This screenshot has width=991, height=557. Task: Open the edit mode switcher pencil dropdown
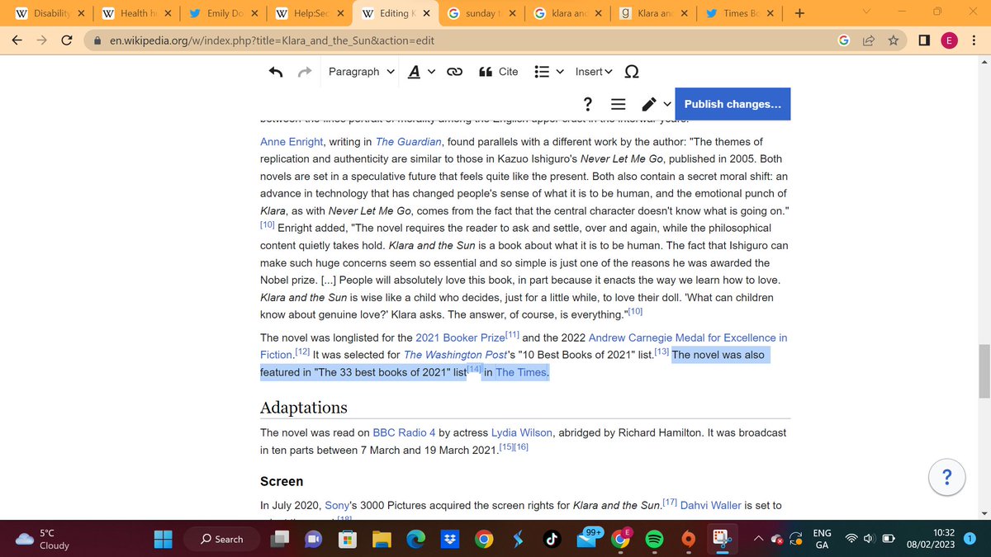656,104
